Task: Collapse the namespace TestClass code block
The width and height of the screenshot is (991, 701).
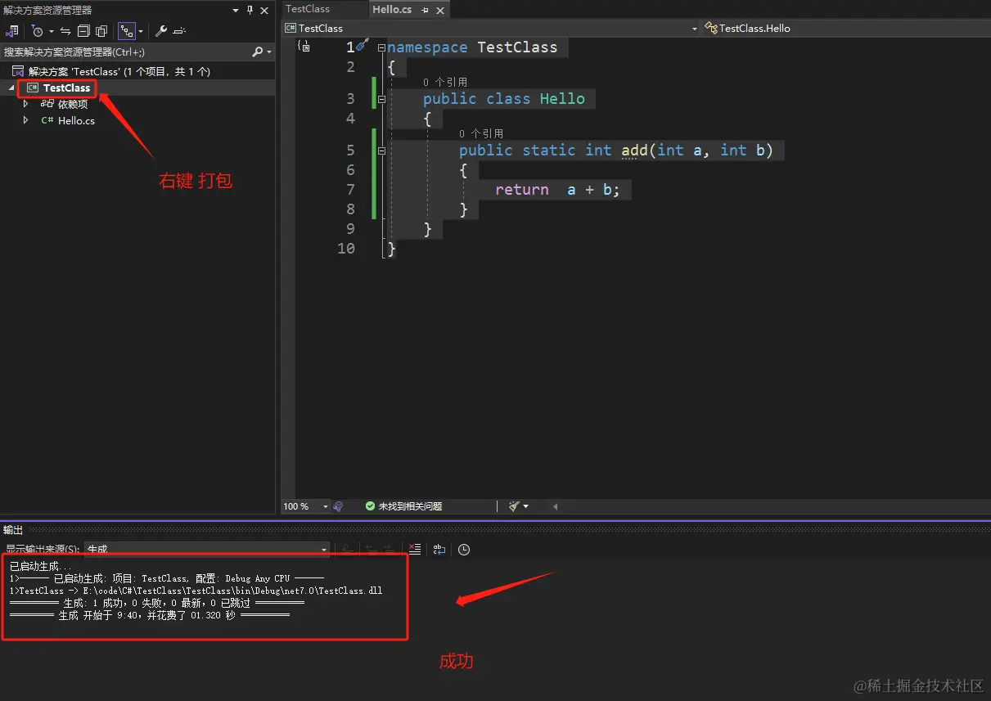Action: pyautogui.click(x=381, y=47)
